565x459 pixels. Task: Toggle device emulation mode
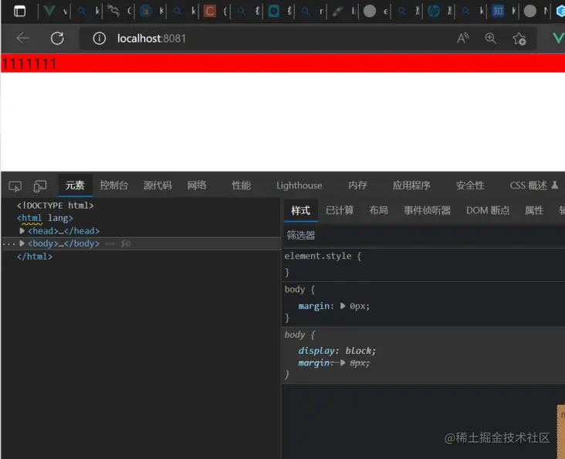coord(40,186)
